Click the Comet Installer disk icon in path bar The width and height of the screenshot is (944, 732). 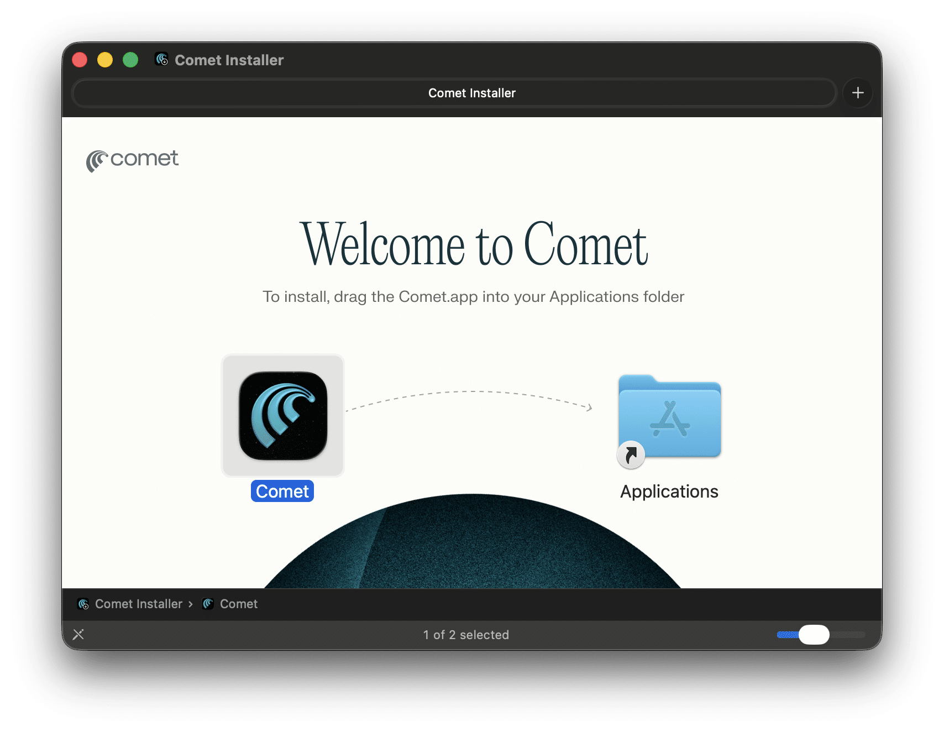click(x=83, y=604)
